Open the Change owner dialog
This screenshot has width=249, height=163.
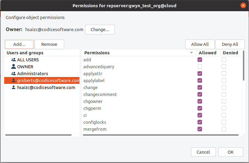(100, 30)
